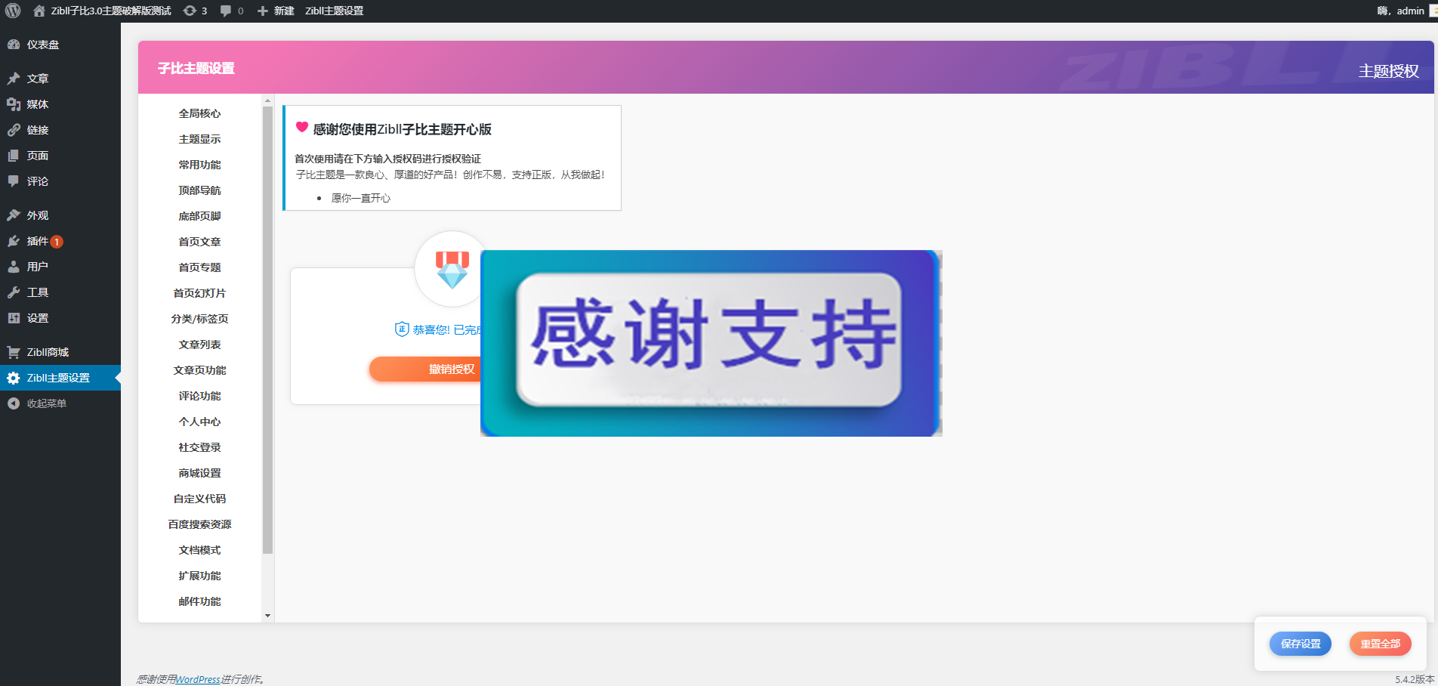Open 外观 paintbrush icon
The width and height of the screenshot is (1438, 686).
point(14,215)
